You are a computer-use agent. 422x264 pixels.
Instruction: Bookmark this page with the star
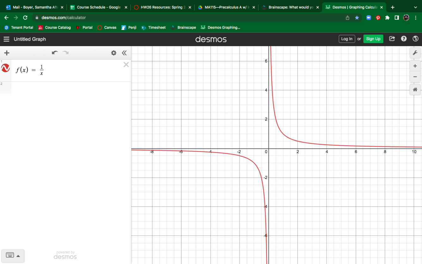[x=357, y=18]
